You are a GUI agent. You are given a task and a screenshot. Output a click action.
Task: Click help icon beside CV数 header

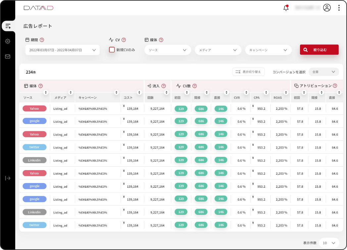[195, 86]
